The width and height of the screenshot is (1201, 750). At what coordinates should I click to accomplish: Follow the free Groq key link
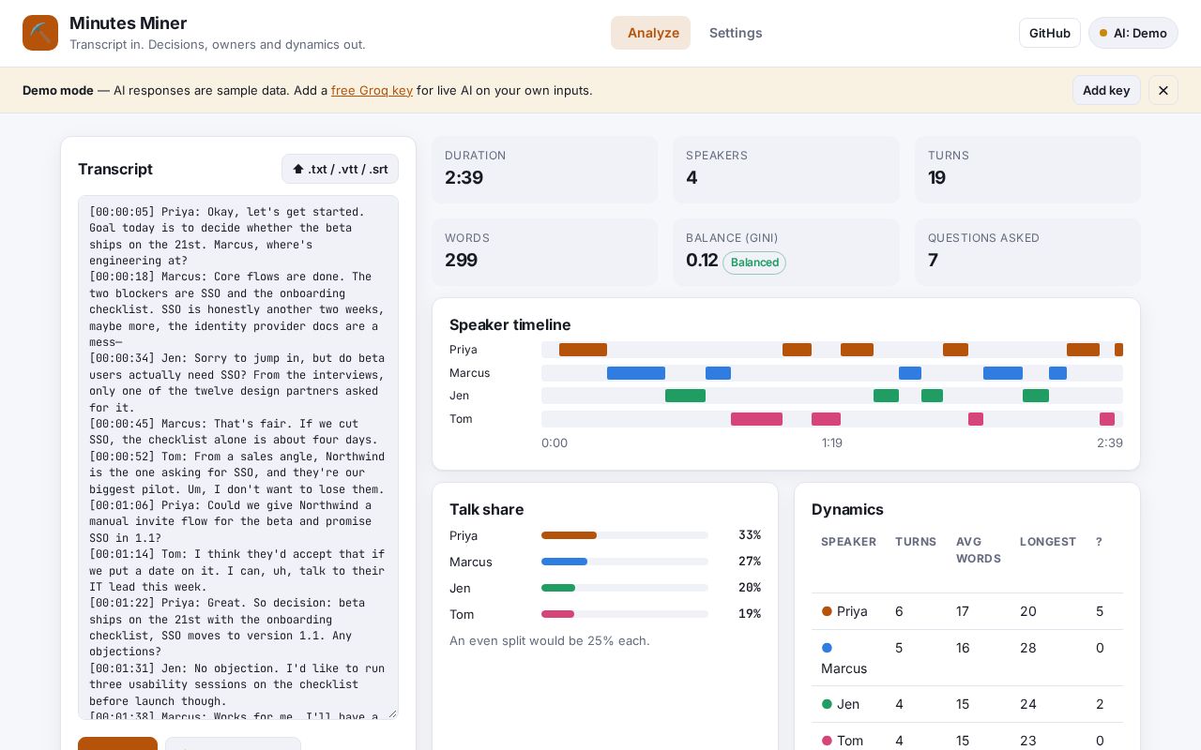tap(372, 90)
